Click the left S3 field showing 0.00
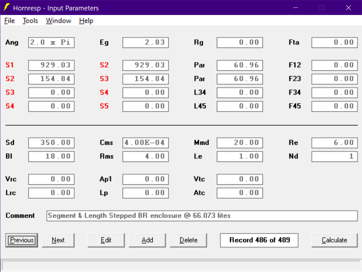This screenshot has height=272, width=362. tap(52, 93)
